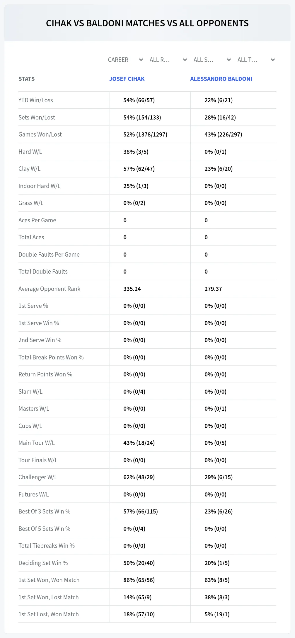Click Cihak's average opponent rank 335.24
Viewport: 295px width, 638px height.
click(x=132, y=289)
